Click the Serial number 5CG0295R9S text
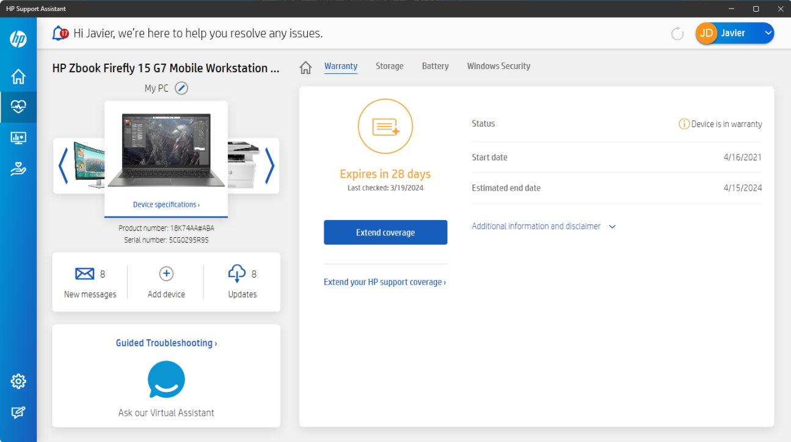 (166, 240)
